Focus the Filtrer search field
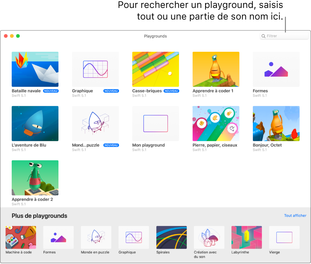 pos(284,36)
